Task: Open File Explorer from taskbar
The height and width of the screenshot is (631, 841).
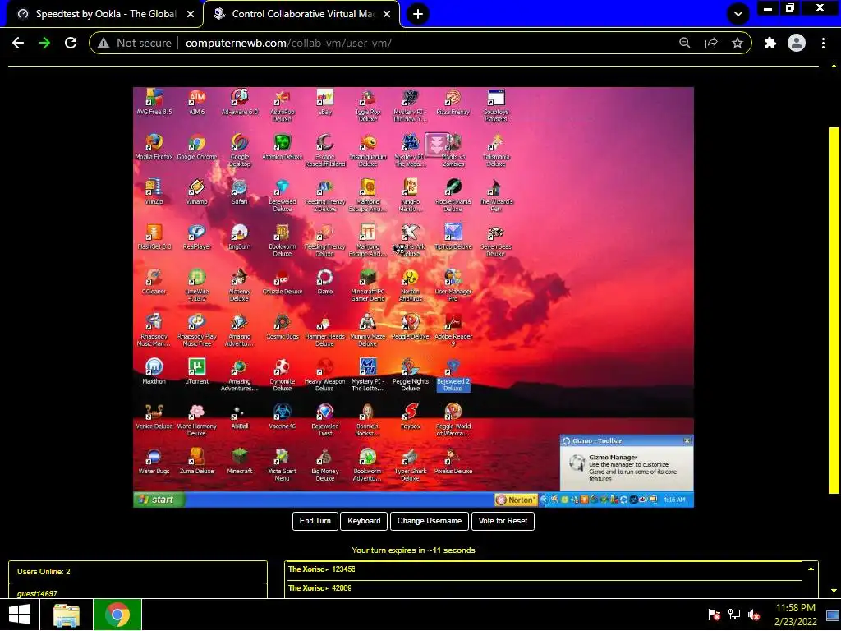Action: click(x=67, y=615)
